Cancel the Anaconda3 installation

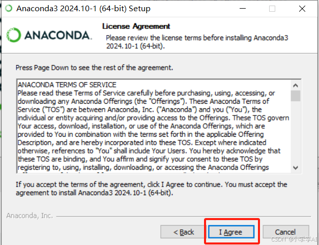(285, 232)
